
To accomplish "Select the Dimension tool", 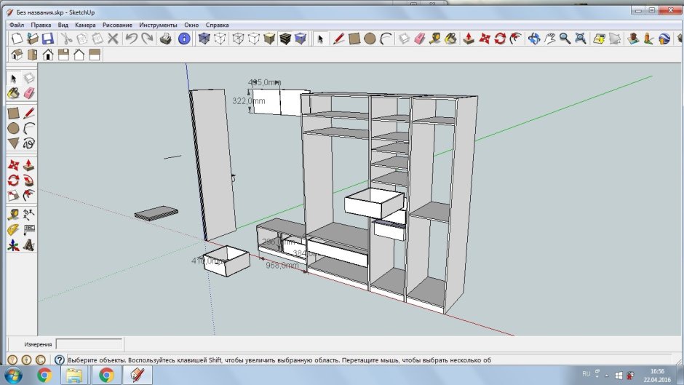I will tap(29, 214).
